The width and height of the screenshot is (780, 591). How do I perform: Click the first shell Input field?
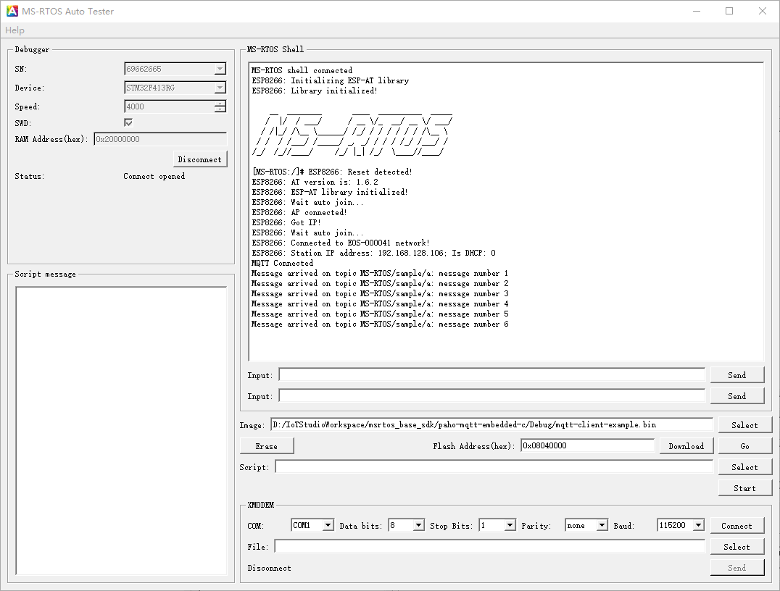pyautogui.click(x=491, y=374)
